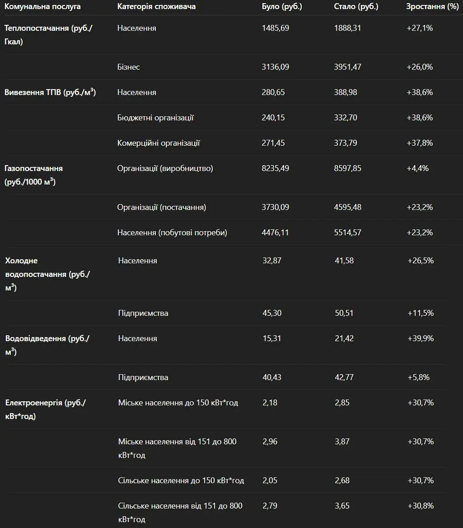The height and width of the screenshot is (528, 463).
Task: Click 'Населення (побутові потреби)' cell
Action: [x=172, y=233]
